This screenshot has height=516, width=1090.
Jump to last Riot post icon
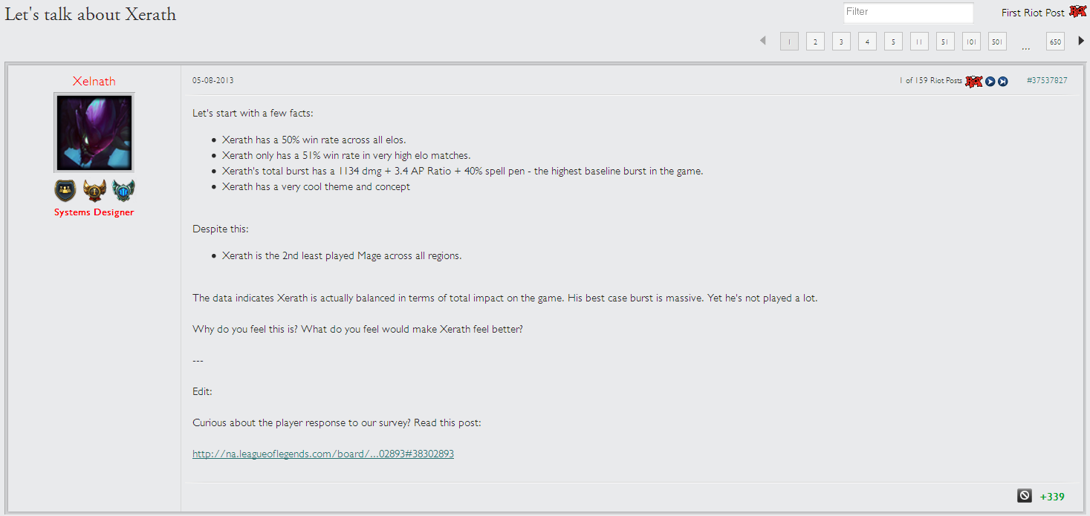pos(1002,81)
